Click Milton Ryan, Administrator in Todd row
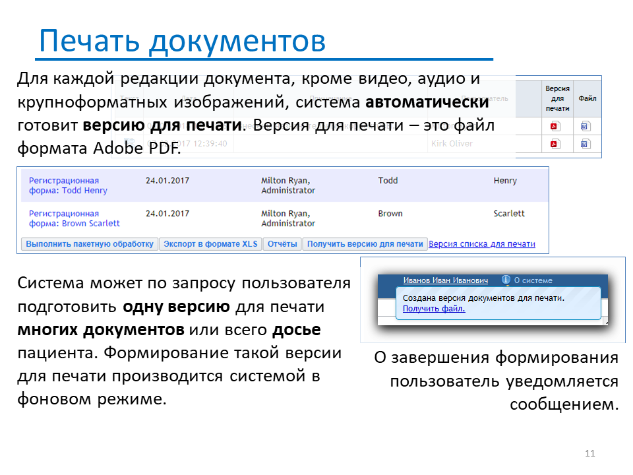 288,185
